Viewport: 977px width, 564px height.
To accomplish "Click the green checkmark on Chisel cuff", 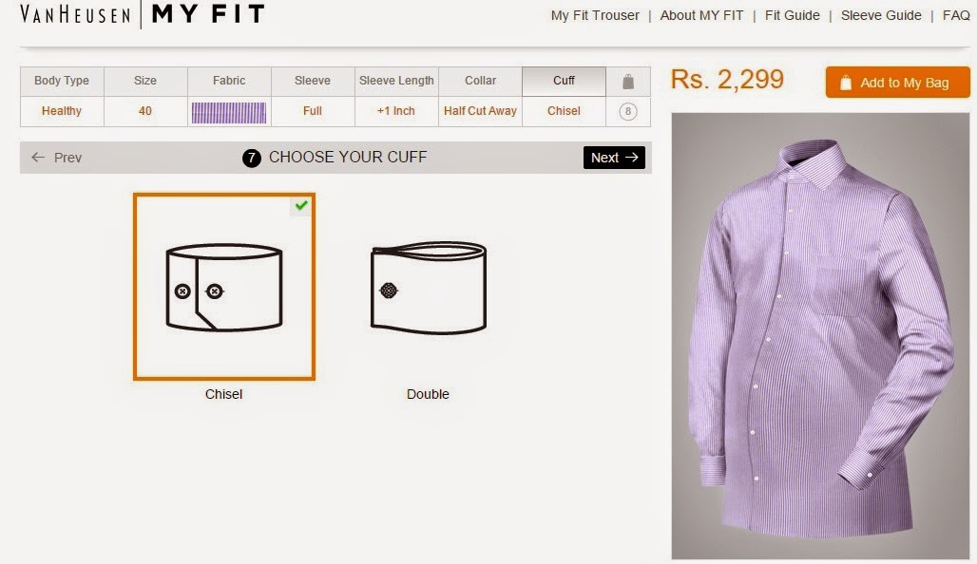I will (x=301, y=205).
